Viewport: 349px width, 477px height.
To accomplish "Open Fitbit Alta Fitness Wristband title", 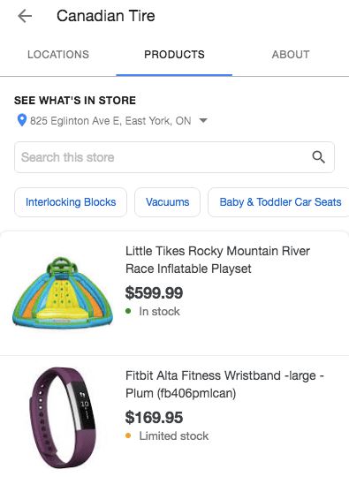I will [224, 384].
